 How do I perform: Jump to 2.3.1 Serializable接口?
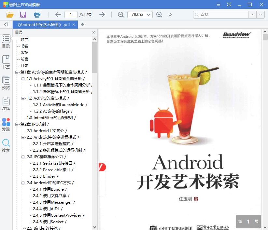[54, 163]
